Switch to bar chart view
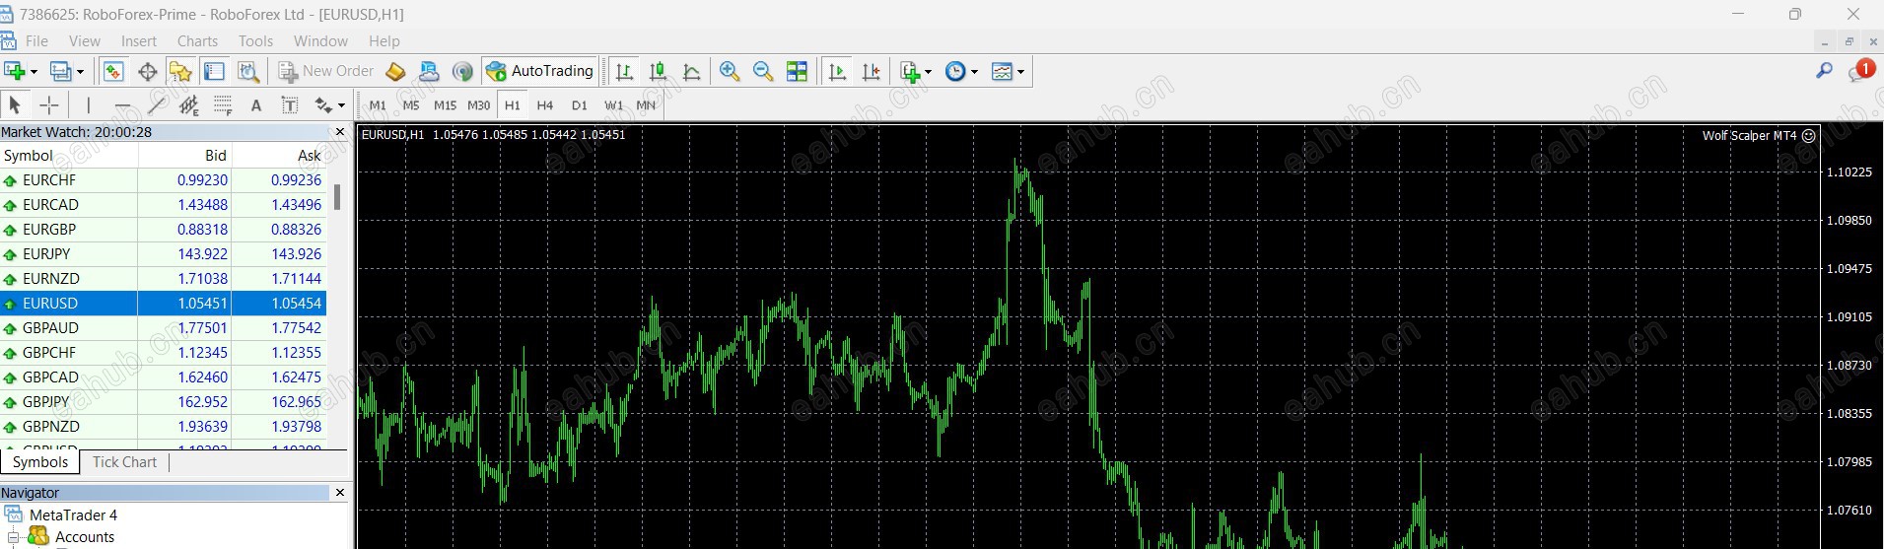Screen dimensions: 1884x549 pyautogui.click(x=624, y=71)
